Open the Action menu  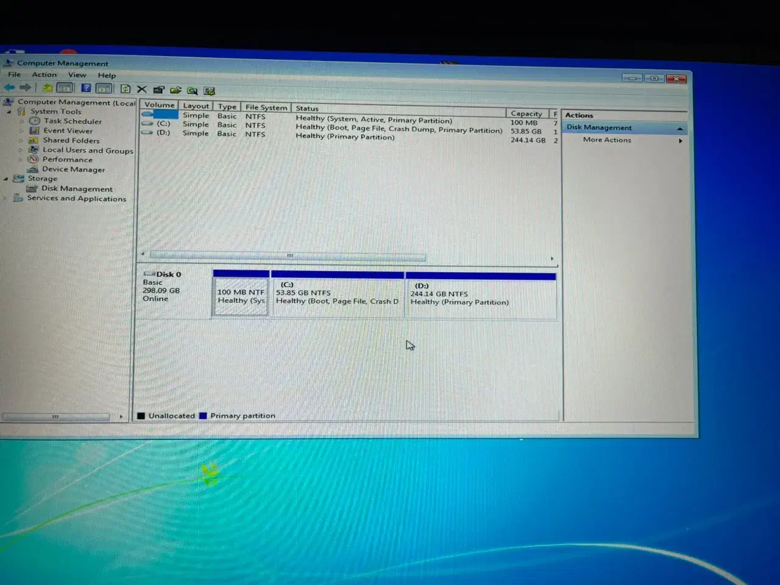[44, 75]
